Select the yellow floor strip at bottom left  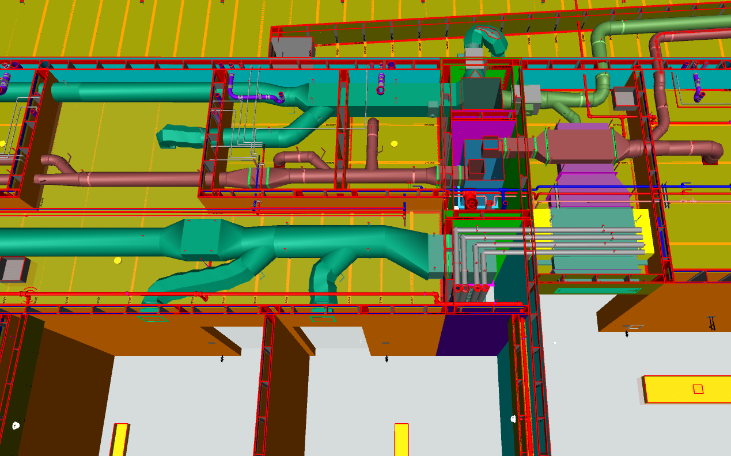(119, 440)
